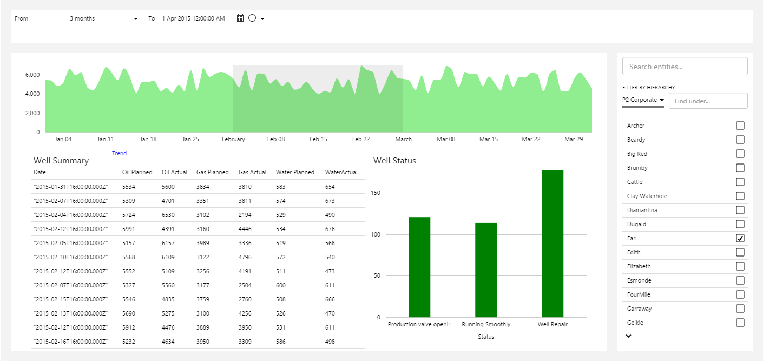Open the P2 Corporate hierarchy dropdown

643,100
